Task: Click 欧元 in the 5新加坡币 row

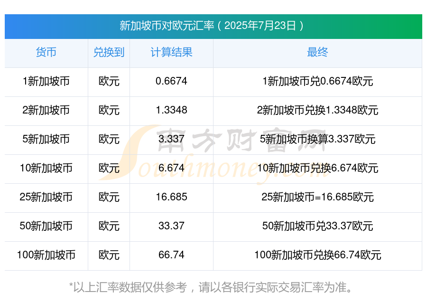Action: pos(109,139)
